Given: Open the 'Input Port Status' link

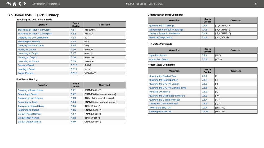Looking at the screenshot, I should (x=158, y=56).
